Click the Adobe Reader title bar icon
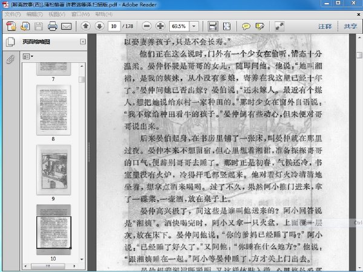The height and width of the screenshot is (272, 363). [x=5, y=5]
